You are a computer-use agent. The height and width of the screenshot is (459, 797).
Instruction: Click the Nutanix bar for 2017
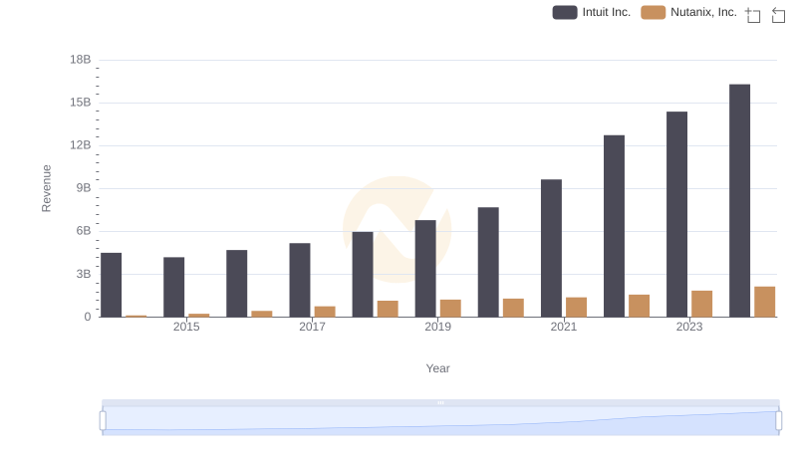click(x=325, y=312)
